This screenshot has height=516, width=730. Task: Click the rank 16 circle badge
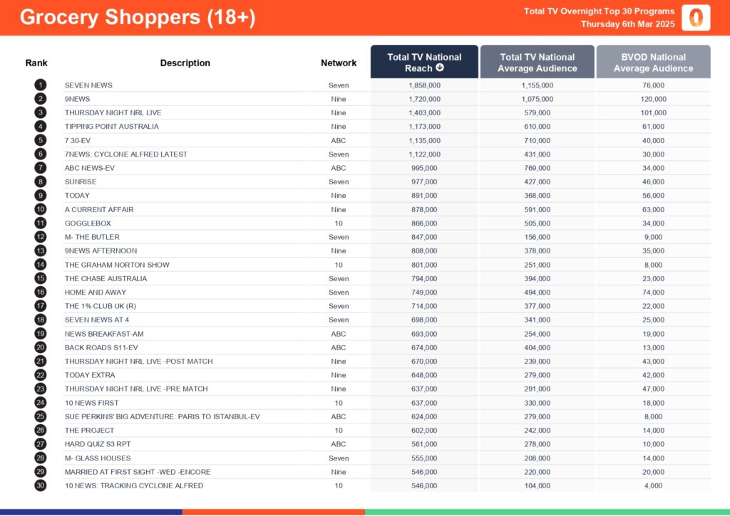coord(40,293)
